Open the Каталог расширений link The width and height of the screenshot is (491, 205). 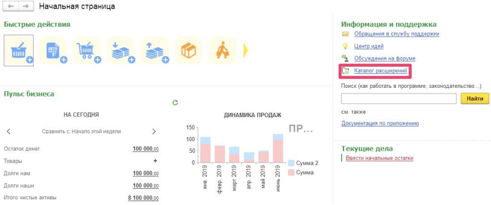(381, 71)
